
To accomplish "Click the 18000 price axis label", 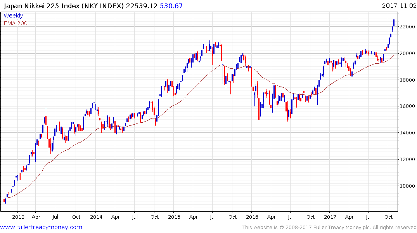I will tap(407, 80).
